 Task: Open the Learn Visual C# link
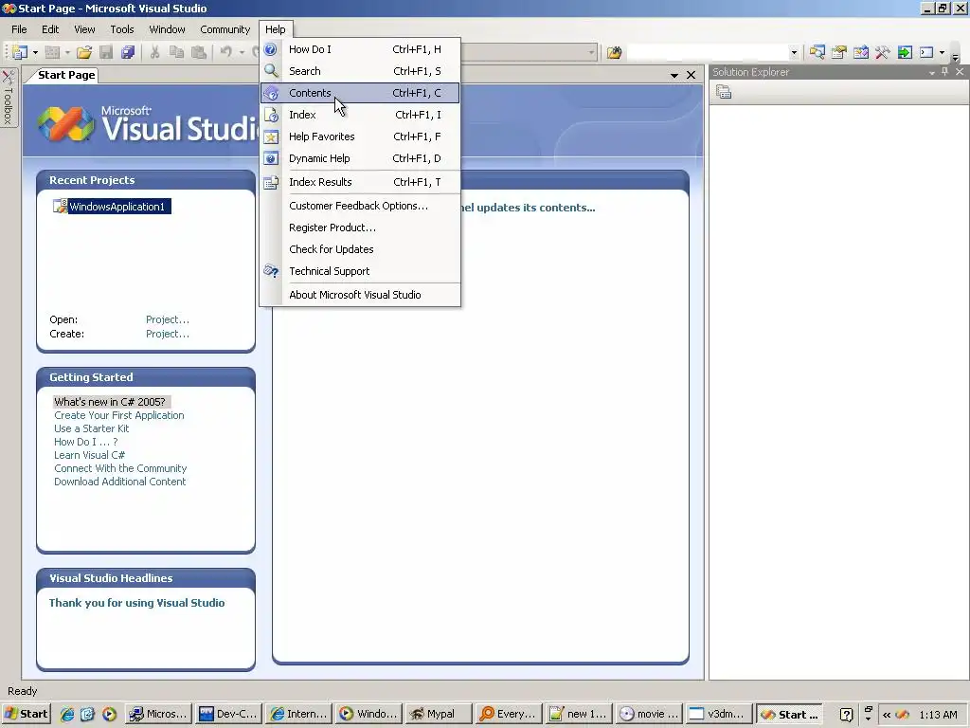coord(90,455)
